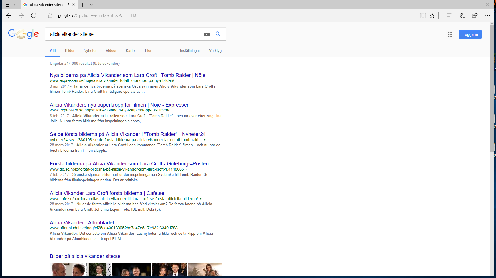Open the Hub sidebar icon
The width and height of the screenshot is (496, 278).
pyautogui.click(x=449, y=16)
